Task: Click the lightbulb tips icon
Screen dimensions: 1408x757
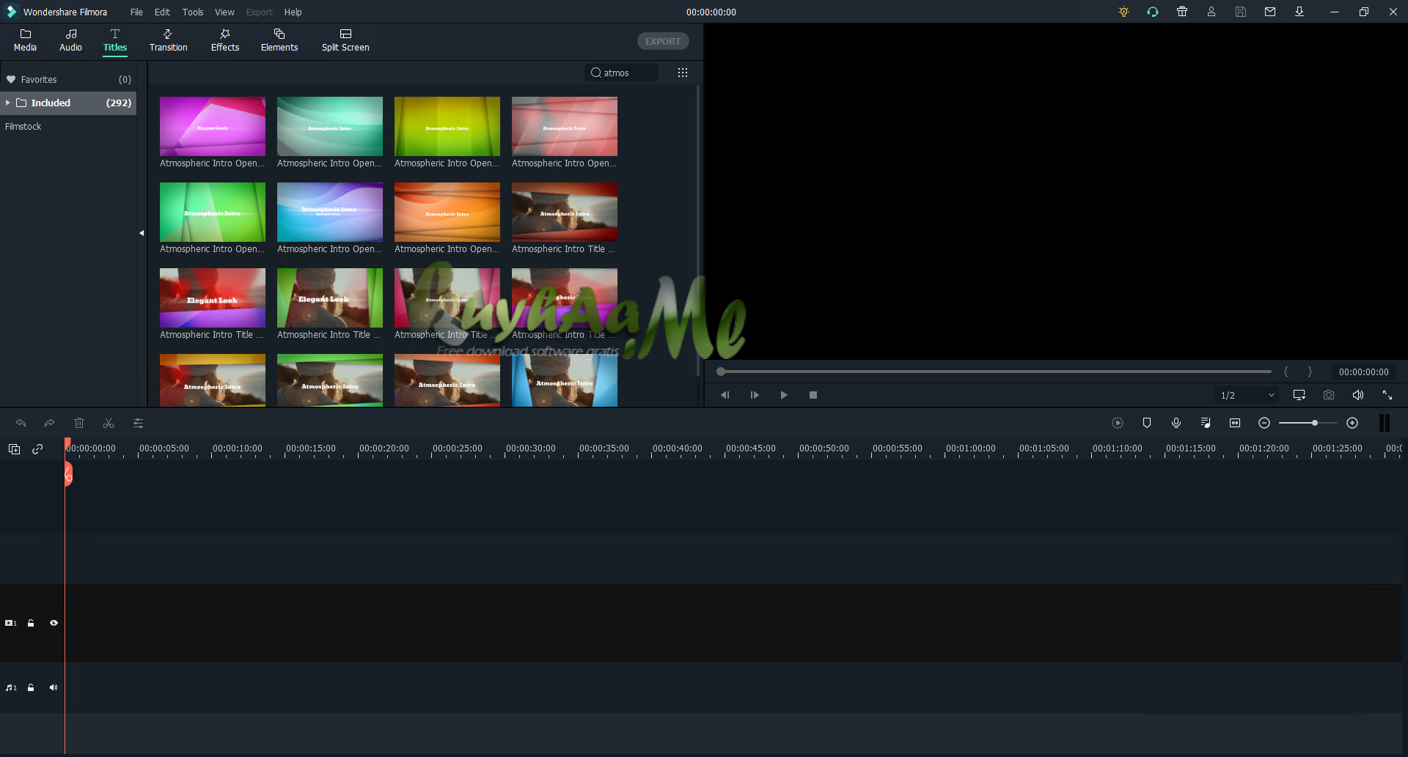Action: tap(1123, 12)
